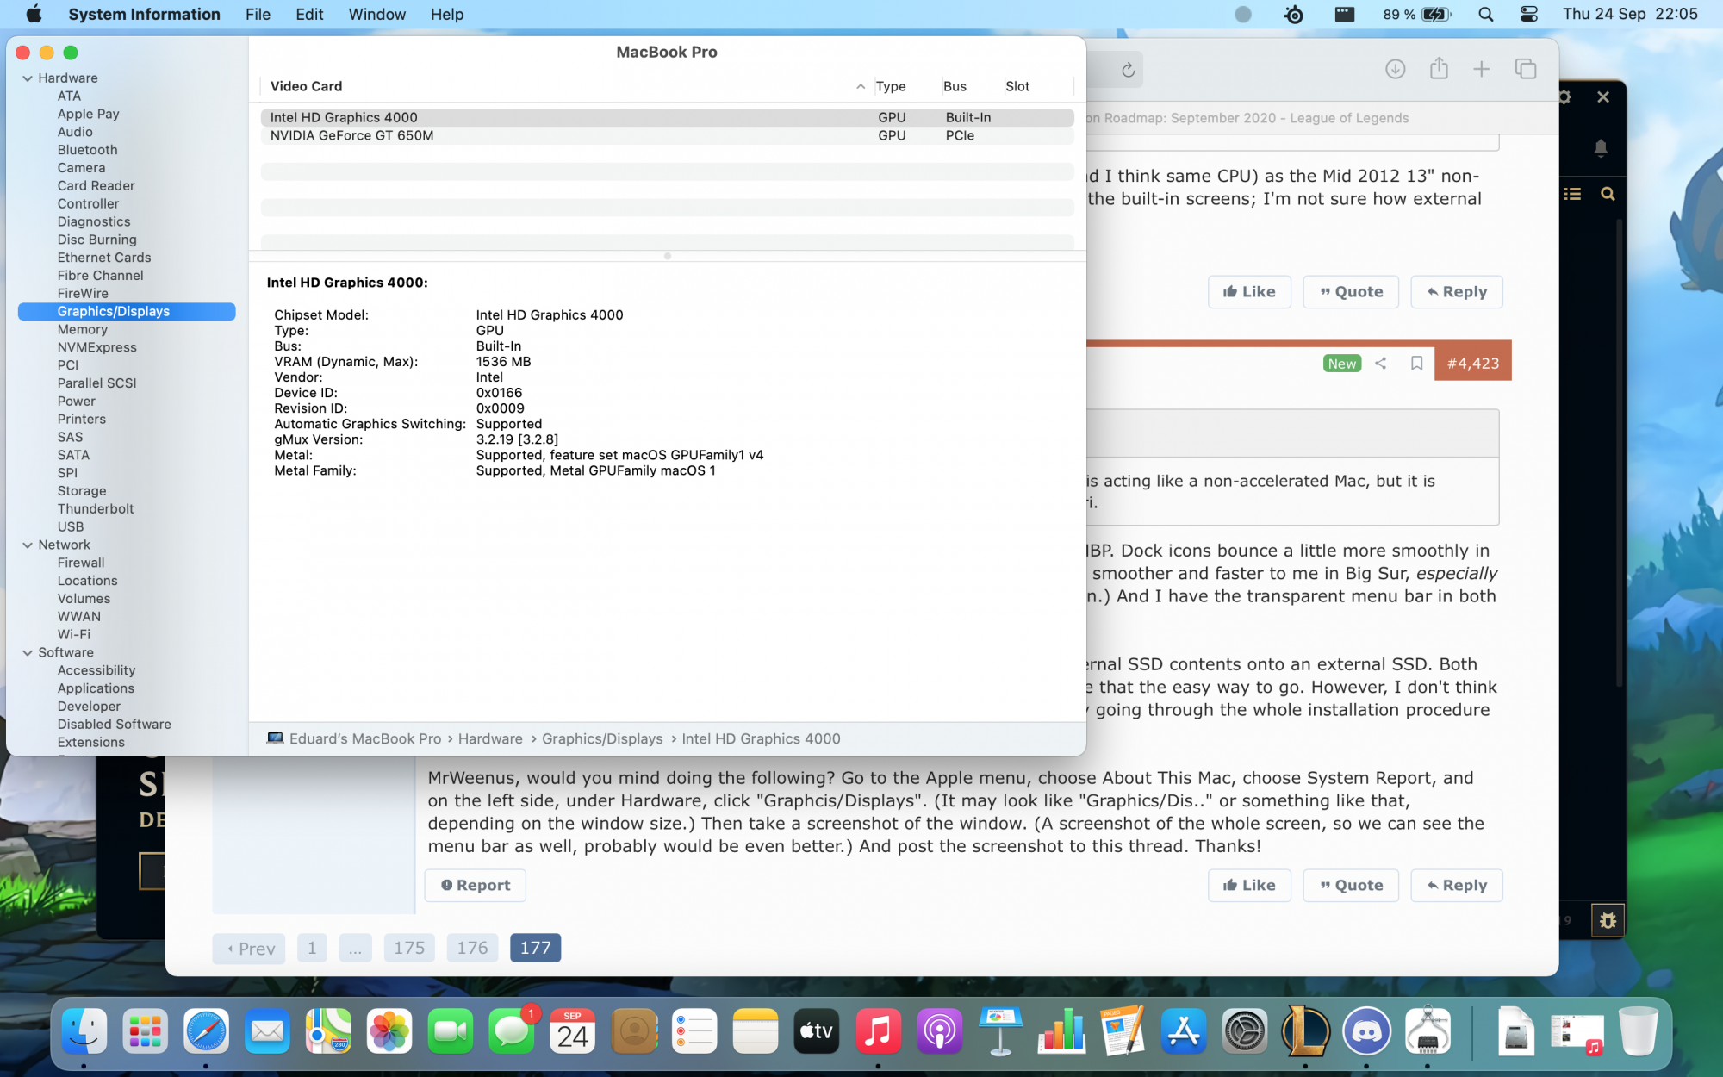The image size is (1723, 1077).
Task: Open App Store in the Dock
Action: click(x=1184, y=1031)
